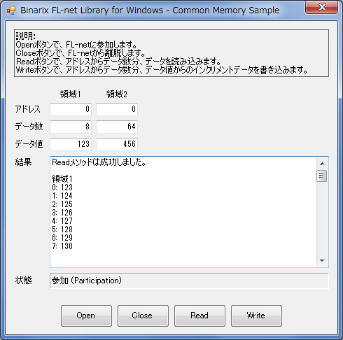Viewport: 343px width, 340px height.
Task: Select the 領域1 データ数 field showing 8
Action: tap(71, 127)
